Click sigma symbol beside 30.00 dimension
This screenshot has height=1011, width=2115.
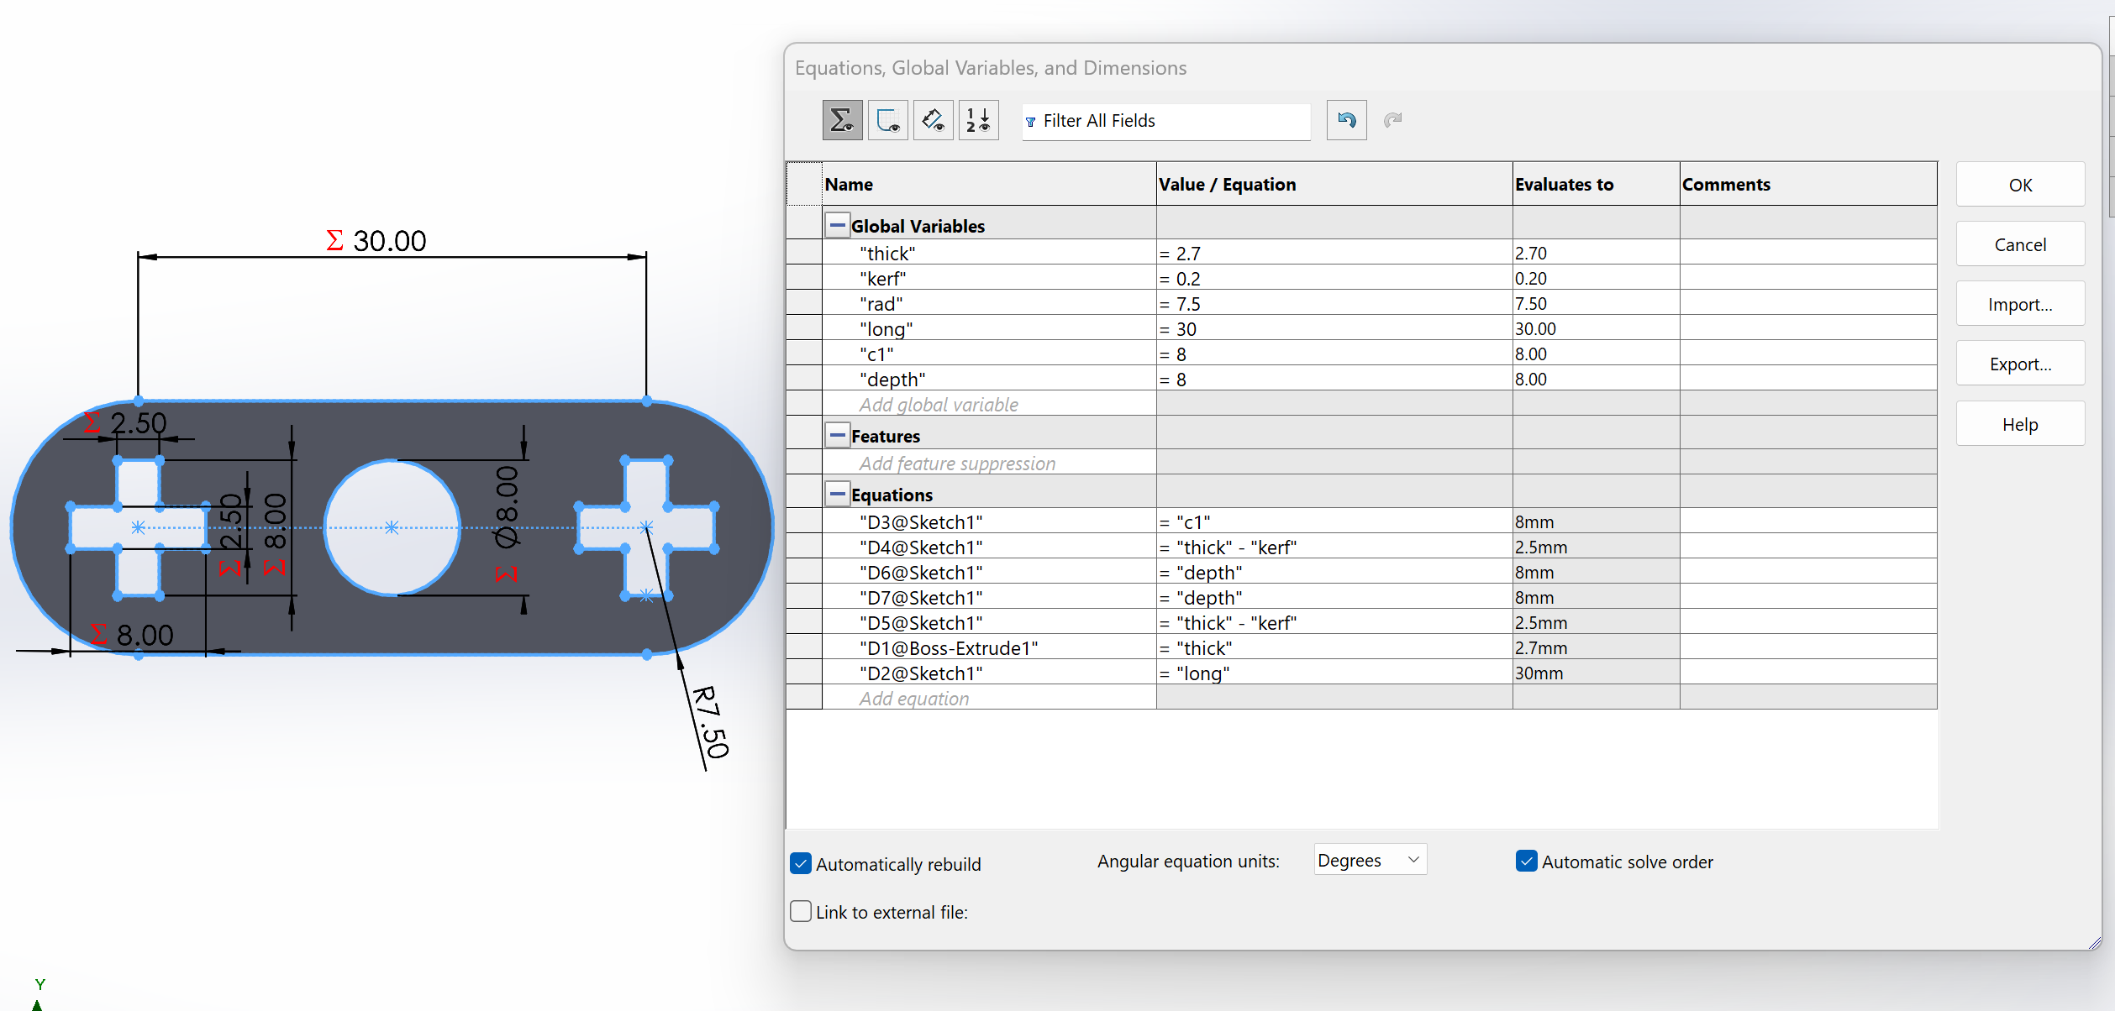coord(334,241)
